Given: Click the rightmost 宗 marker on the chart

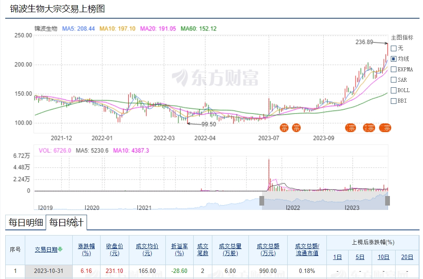Looking at the screenshot, I should coord(386,128).
